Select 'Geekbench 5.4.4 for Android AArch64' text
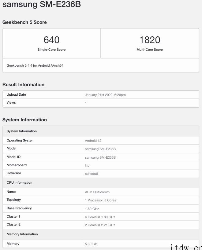The height and width of the screenshot is (250, 202). coord(35,65)
